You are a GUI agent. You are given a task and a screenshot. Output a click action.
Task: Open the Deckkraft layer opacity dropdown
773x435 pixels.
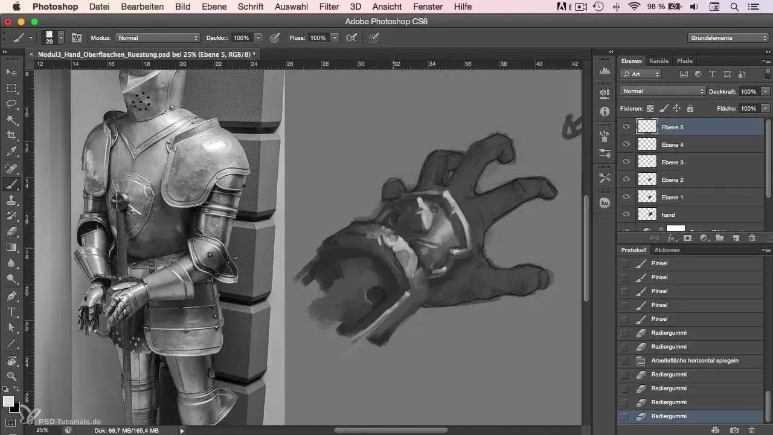click(x=766, y=91)
